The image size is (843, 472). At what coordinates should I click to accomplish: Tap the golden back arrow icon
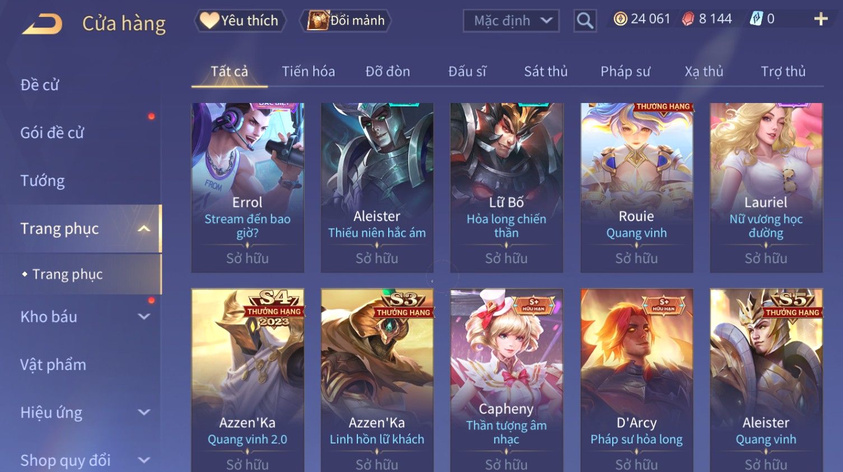(42, 24)
